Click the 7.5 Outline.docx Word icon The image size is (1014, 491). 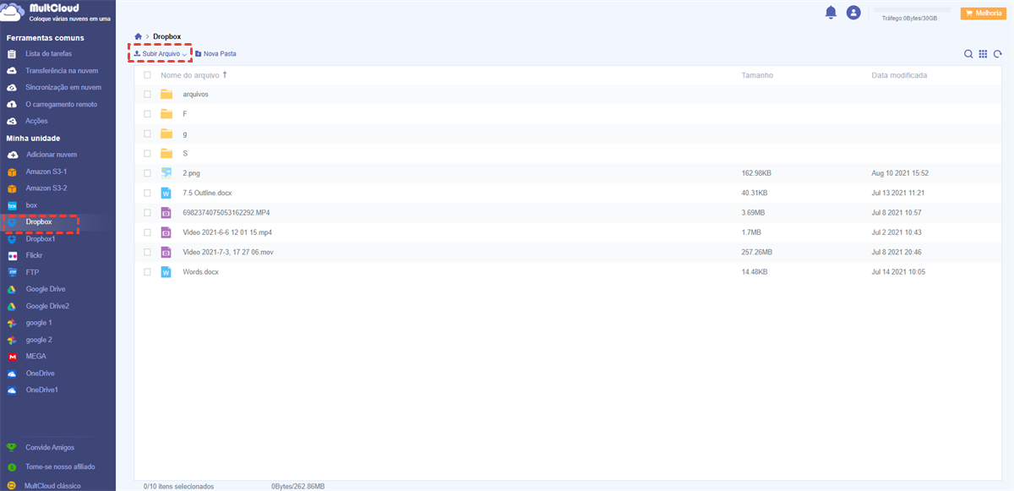pyautogui.click(x=166, y=193)
